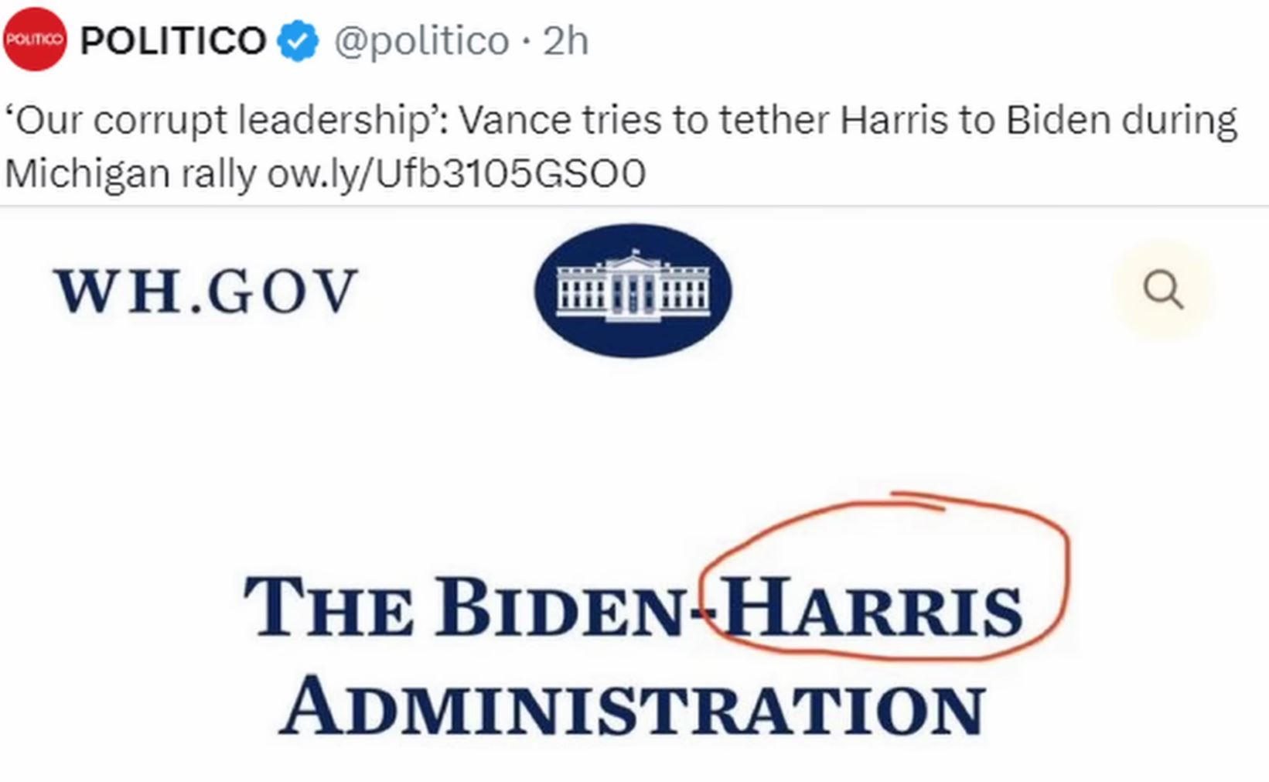Click the red POLITICO profile avatar

pyautogui.click(x=35, y=39)
